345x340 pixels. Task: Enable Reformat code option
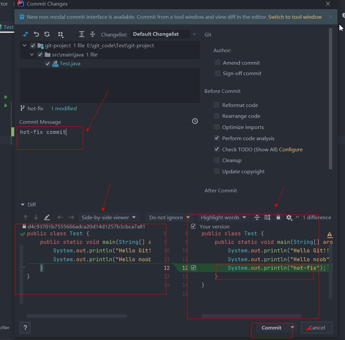[x=217, y=105]
